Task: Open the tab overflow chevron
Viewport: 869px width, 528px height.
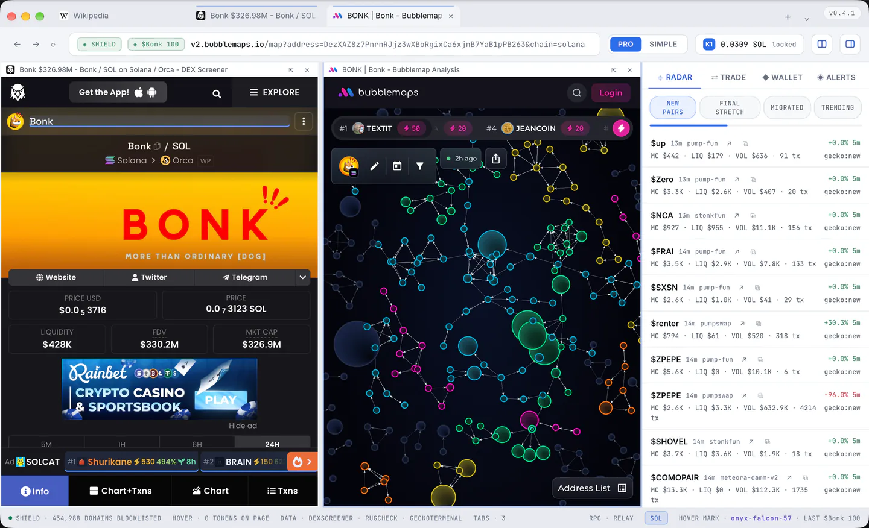Action: pos(807,19)
